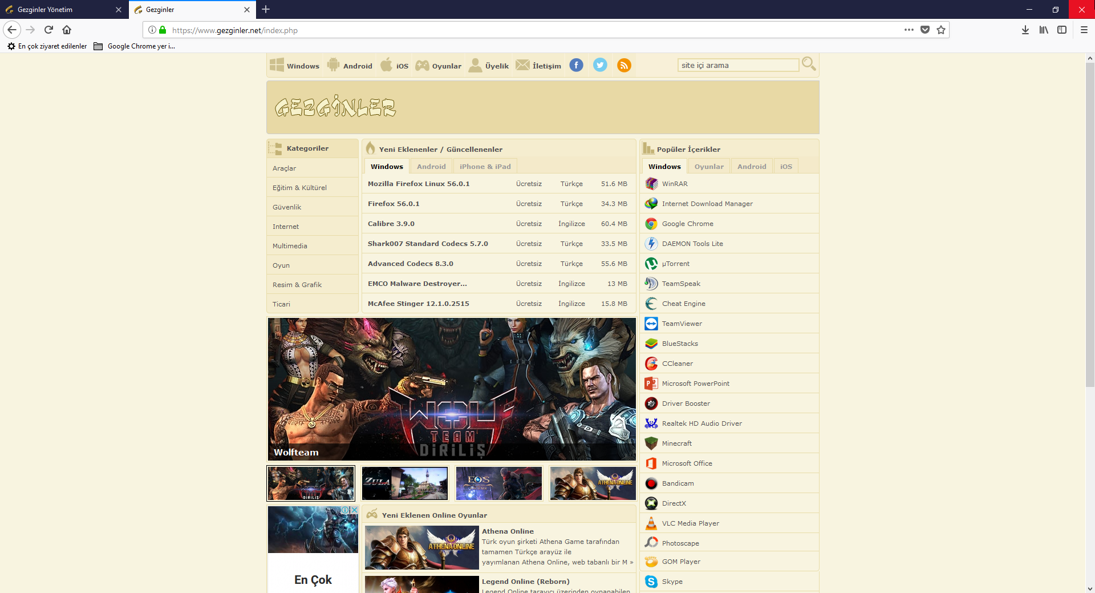Click the Minecraft icon
Image resolution: width=1095 pixels, height=593 pixels.
(651, 443)
